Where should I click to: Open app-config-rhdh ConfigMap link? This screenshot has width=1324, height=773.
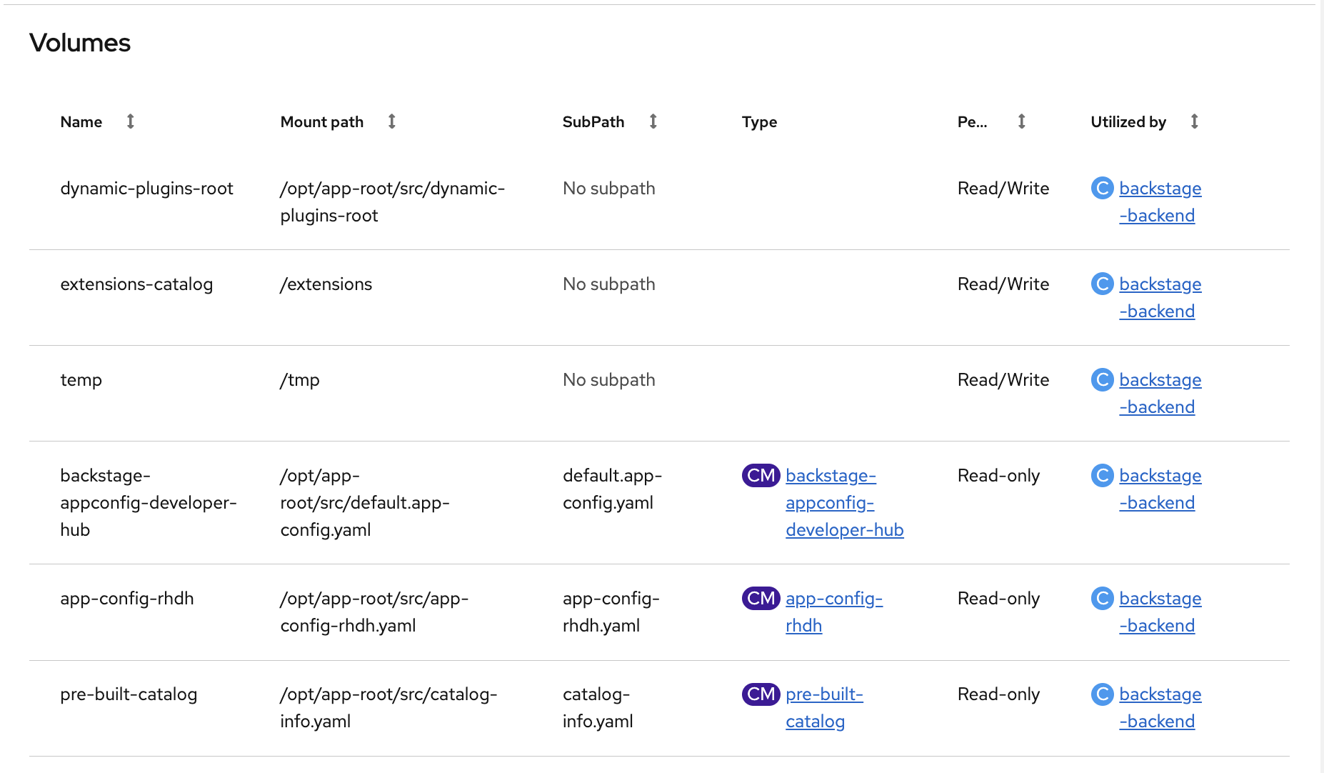pos(834,612)
